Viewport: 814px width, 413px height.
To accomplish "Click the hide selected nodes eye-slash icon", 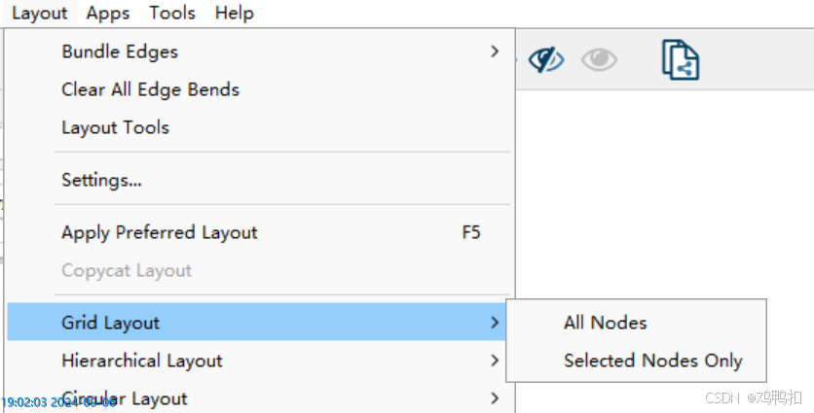I will click(x=546, y=59).
